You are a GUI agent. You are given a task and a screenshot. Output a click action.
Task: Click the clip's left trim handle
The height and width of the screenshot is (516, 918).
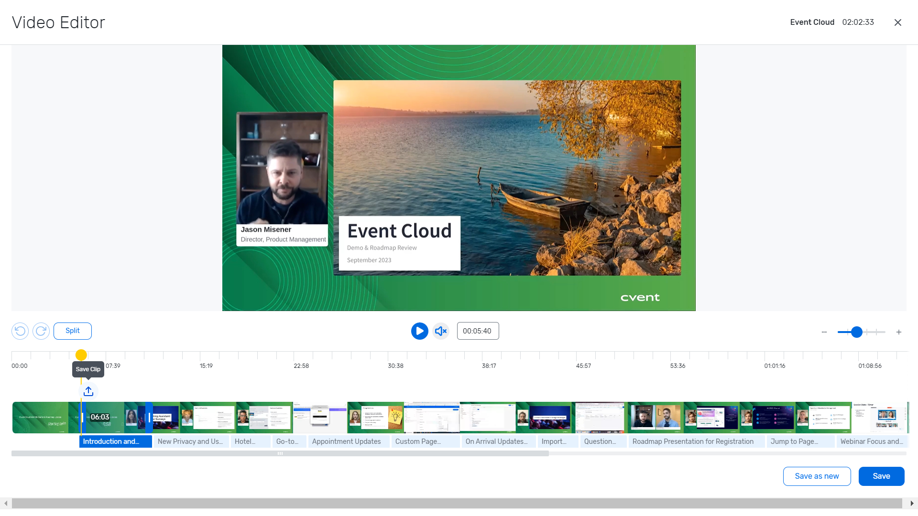(82, 418)
